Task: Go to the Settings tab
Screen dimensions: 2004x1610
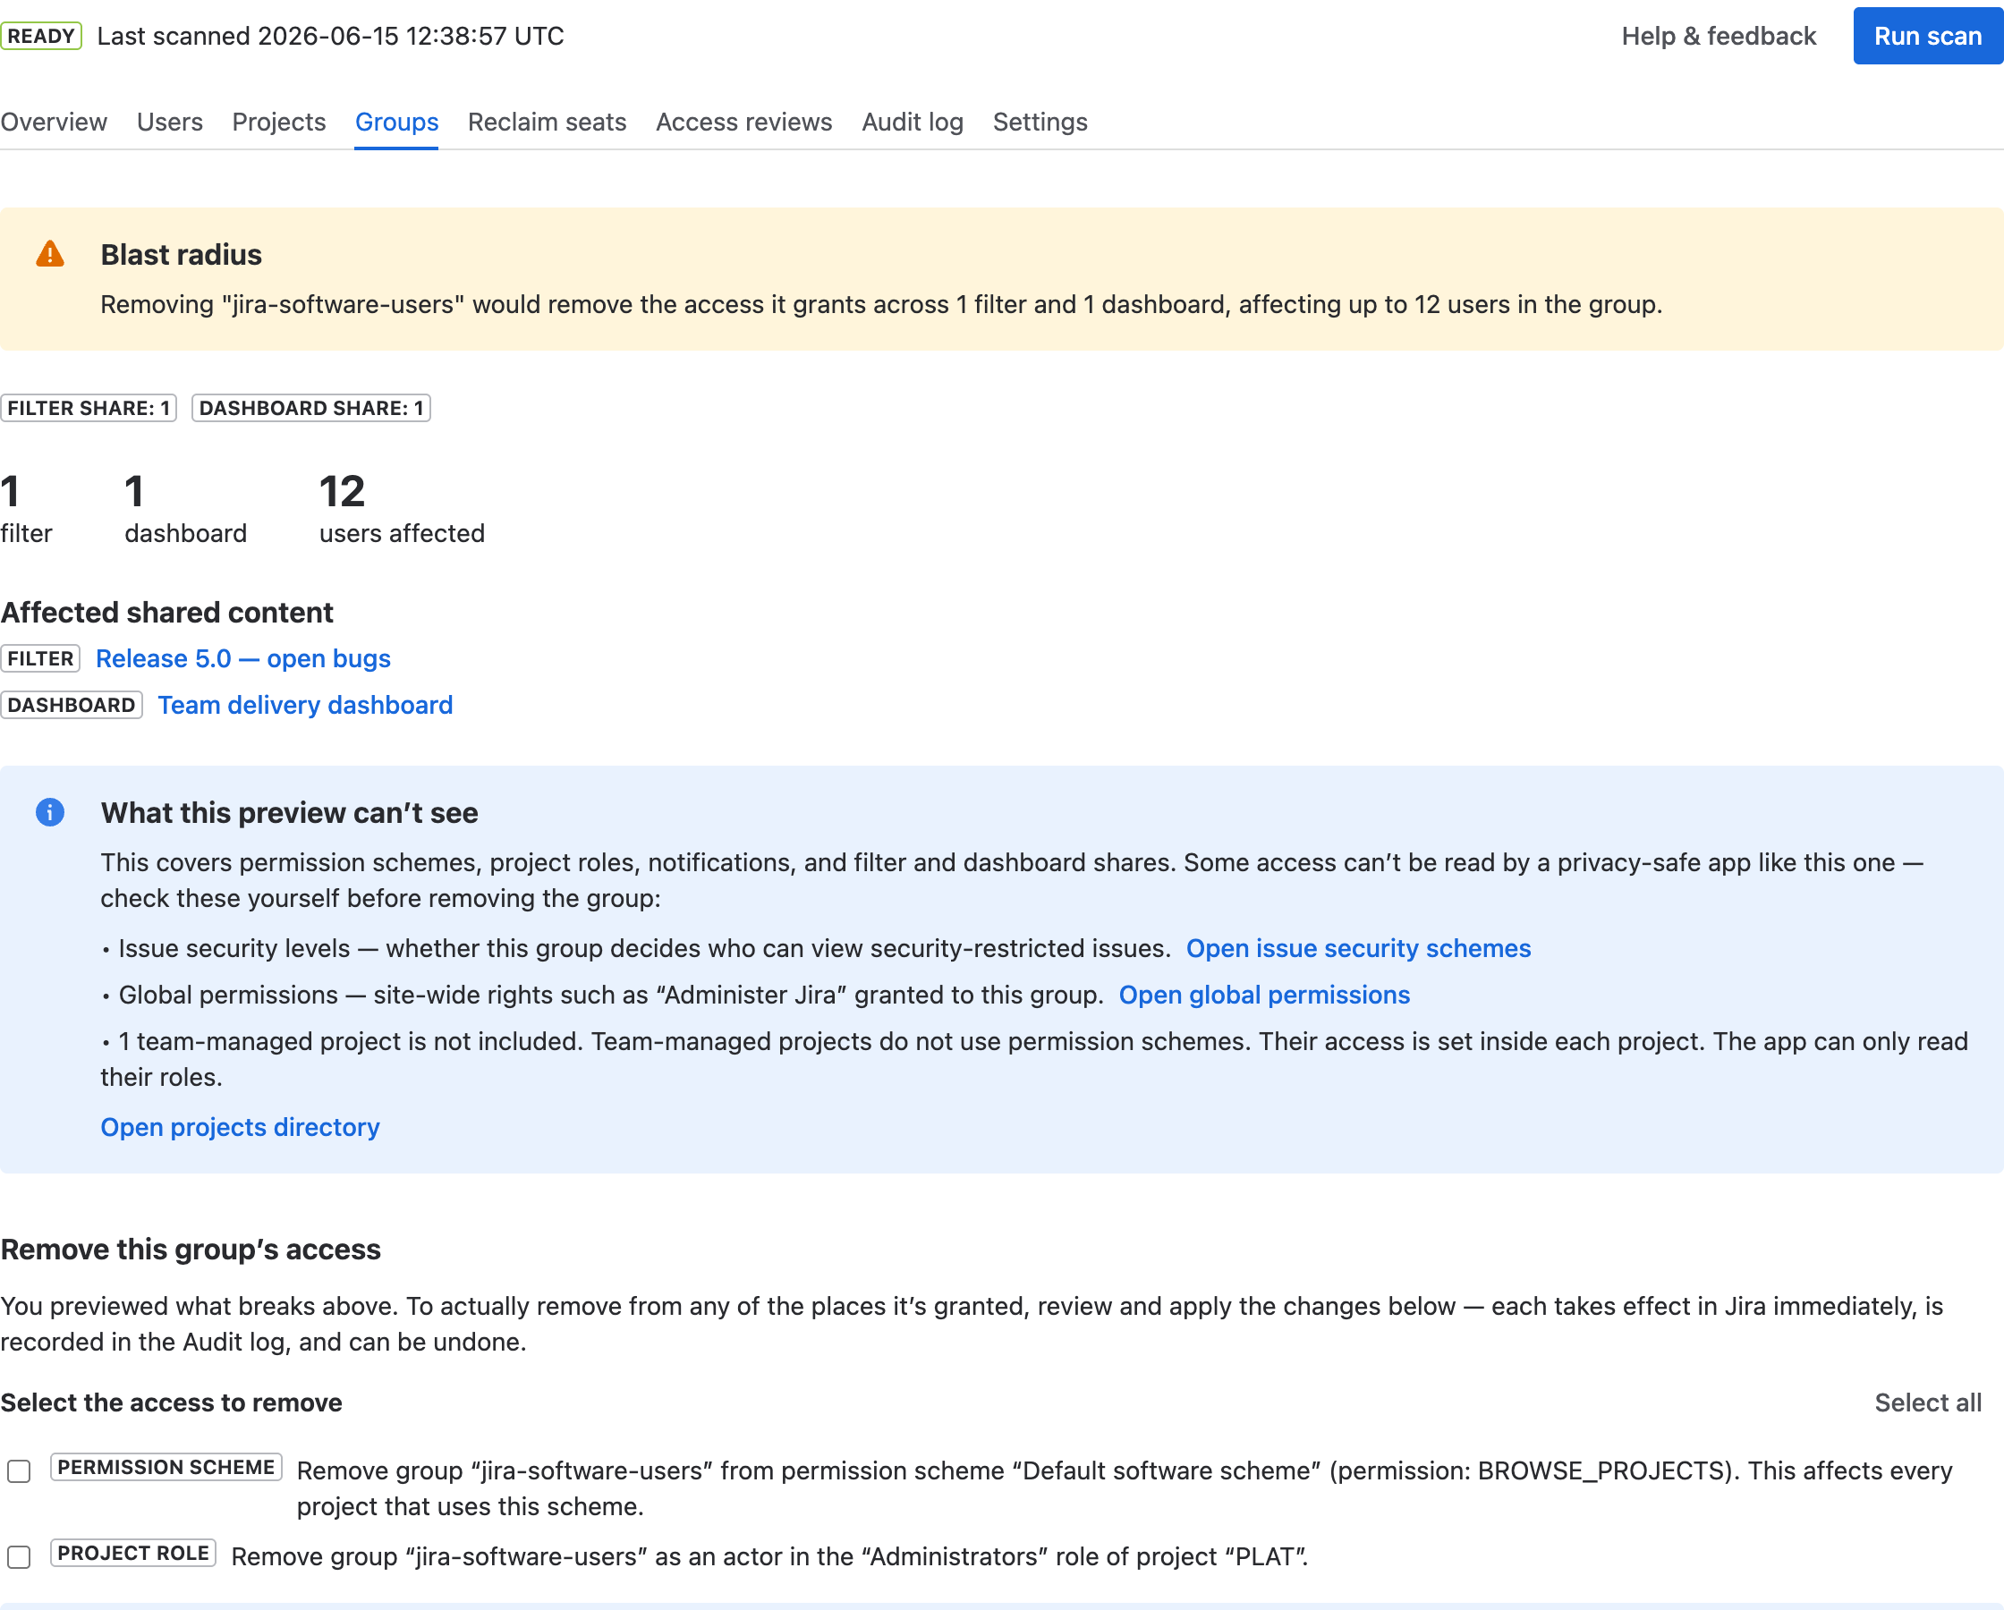Action: [1040, 122]
